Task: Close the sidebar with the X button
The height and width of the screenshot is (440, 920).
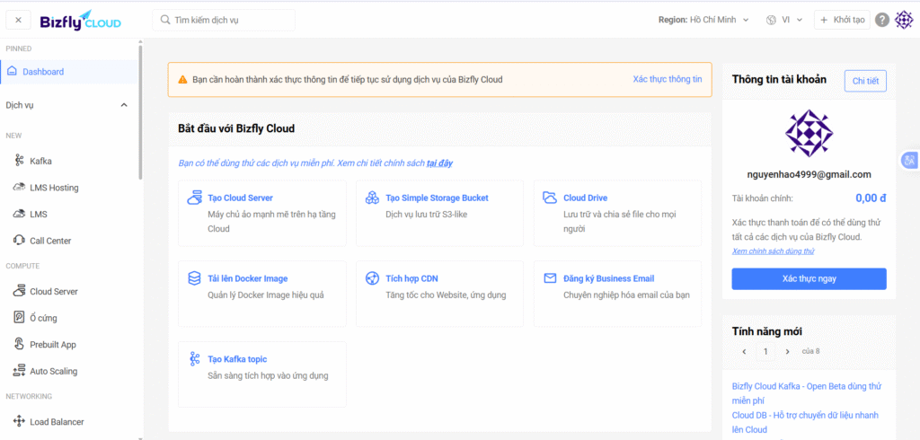Action: (19, 20)
